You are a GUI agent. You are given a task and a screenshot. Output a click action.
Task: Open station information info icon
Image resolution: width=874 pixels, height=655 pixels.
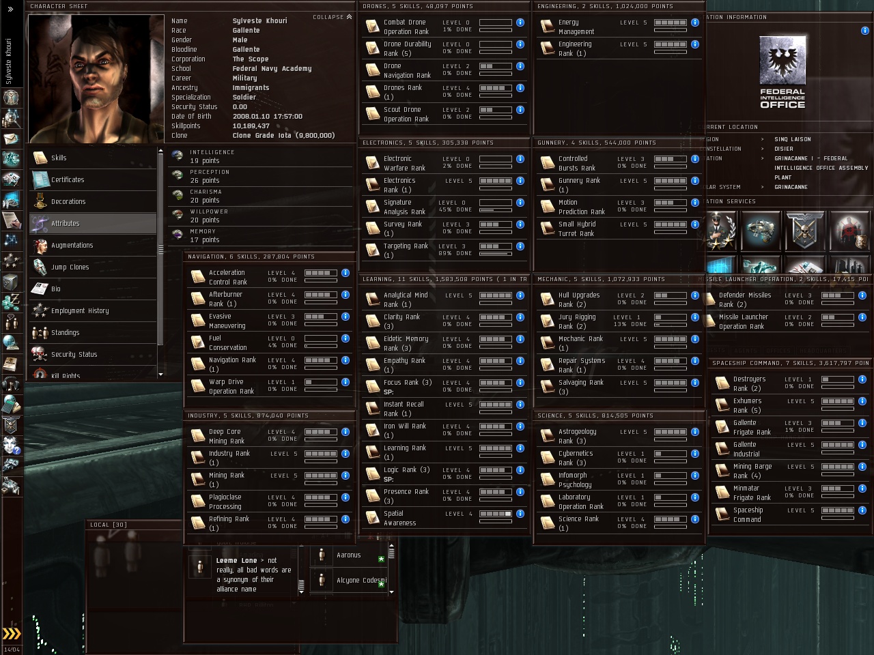click(x=865, y=31)
